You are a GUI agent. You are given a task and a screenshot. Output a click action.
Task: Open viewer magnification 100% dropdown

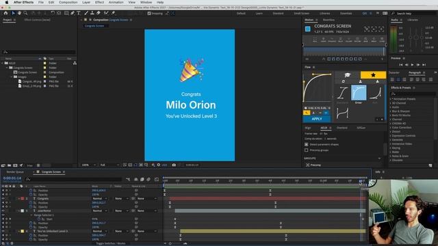[88, 165]
